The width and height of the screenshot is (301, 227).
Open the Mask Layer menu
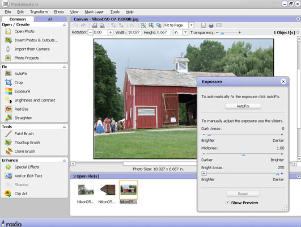(94, 12)
